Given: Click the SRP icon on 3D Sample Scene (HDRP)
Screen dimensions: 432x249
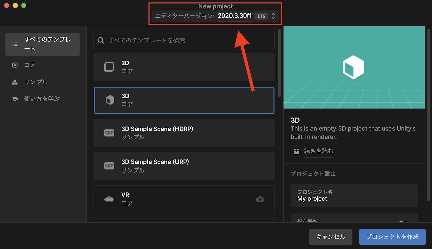Looking at the screenshot, I should coord(109,133).
